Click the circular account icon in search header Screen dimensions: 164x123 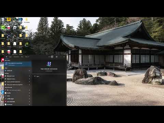(52, 57)
